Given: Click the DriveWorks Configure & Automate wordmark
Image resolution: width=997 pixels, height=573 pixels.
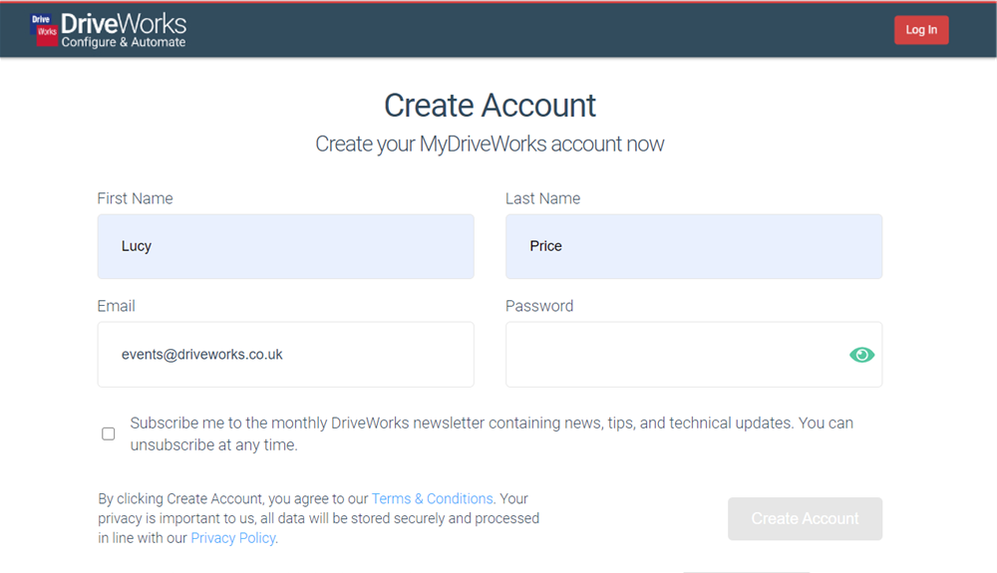Looking at the screenshot, I should [124, 31].
